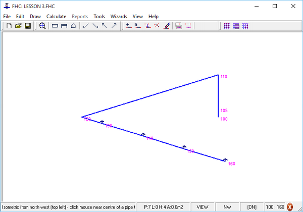Select the up-right arrow isometric view
The image size is (303, 212).
pyautogui.click(x=114, y=26)
